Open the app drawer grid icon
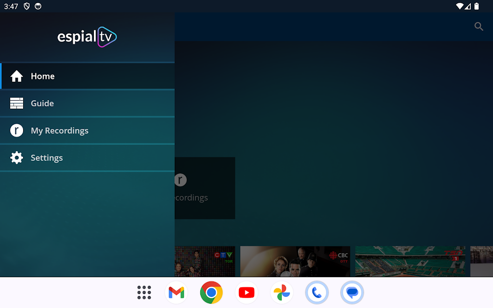This screenshot has width=493, height=308. click(x=144, y=292)
